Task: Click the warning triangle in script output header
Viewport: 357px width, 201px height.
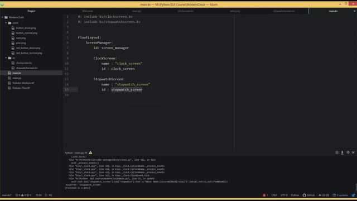Action: [x=90, y=152]
